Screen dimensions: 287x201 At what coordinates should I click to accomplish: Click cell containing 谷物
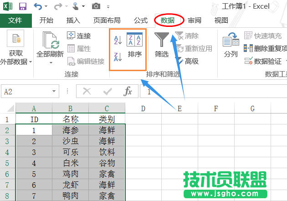(x=107, y=163)
